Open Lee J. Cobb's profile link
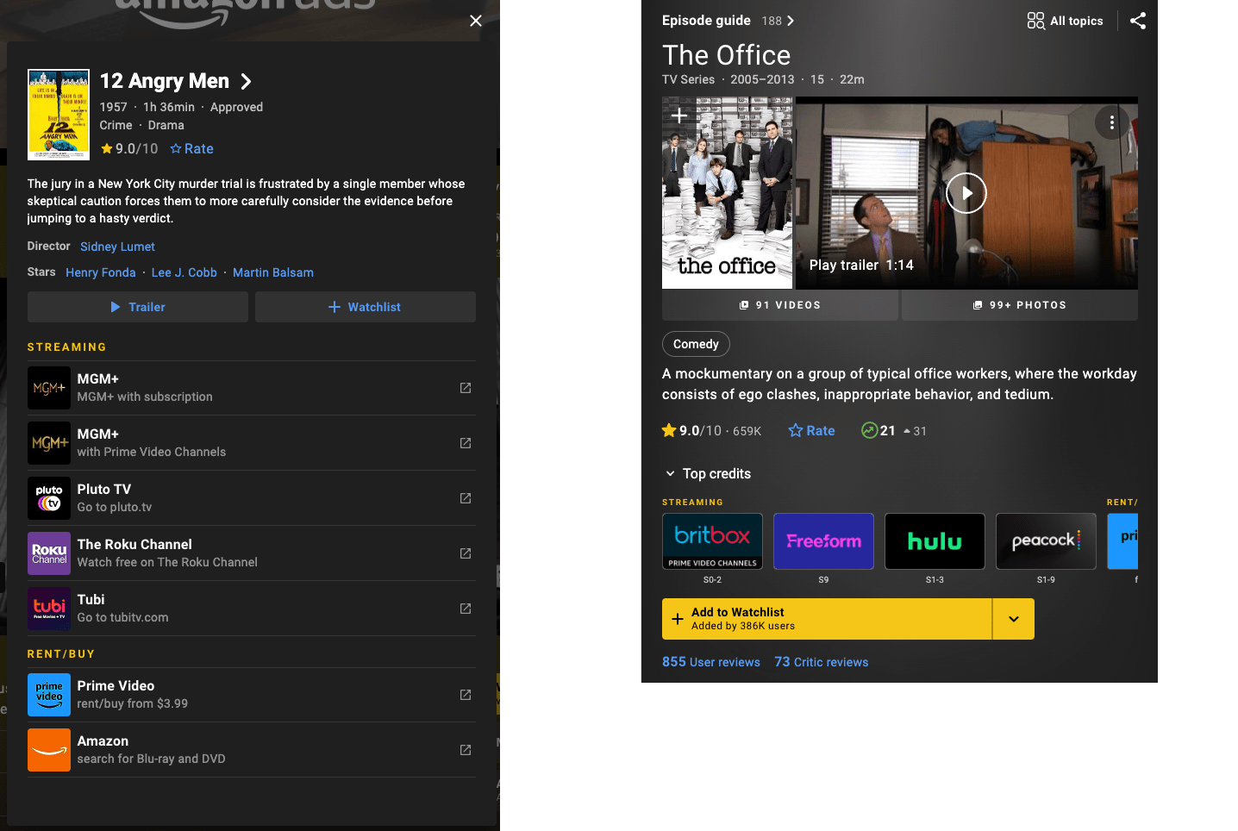This screenshot has width=1238, height=831. click(x=184, y=272)
